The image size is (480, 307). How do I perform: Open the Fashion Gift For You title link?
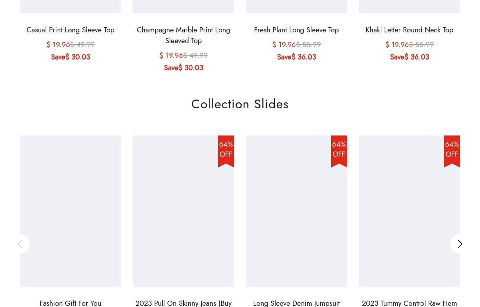click(x=70, y=303)
